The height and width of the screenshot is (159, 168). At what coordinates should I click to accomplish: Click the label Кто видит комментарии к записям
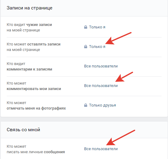point(29,67)
